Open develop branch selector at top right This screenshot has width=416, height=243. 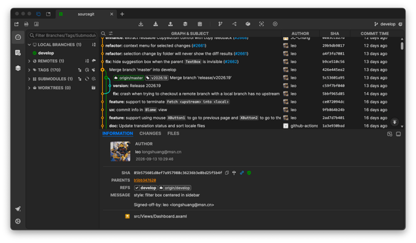(x=385, y=24)
